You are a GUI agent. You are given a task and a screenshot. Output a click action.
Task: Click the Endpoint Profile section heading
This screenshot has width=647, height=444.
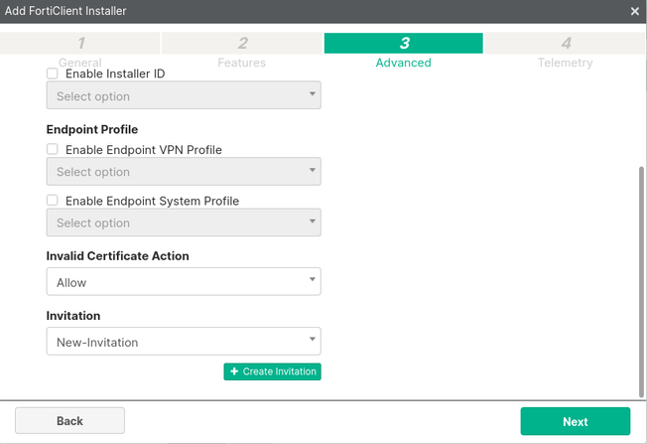click(x=92, y=130)
